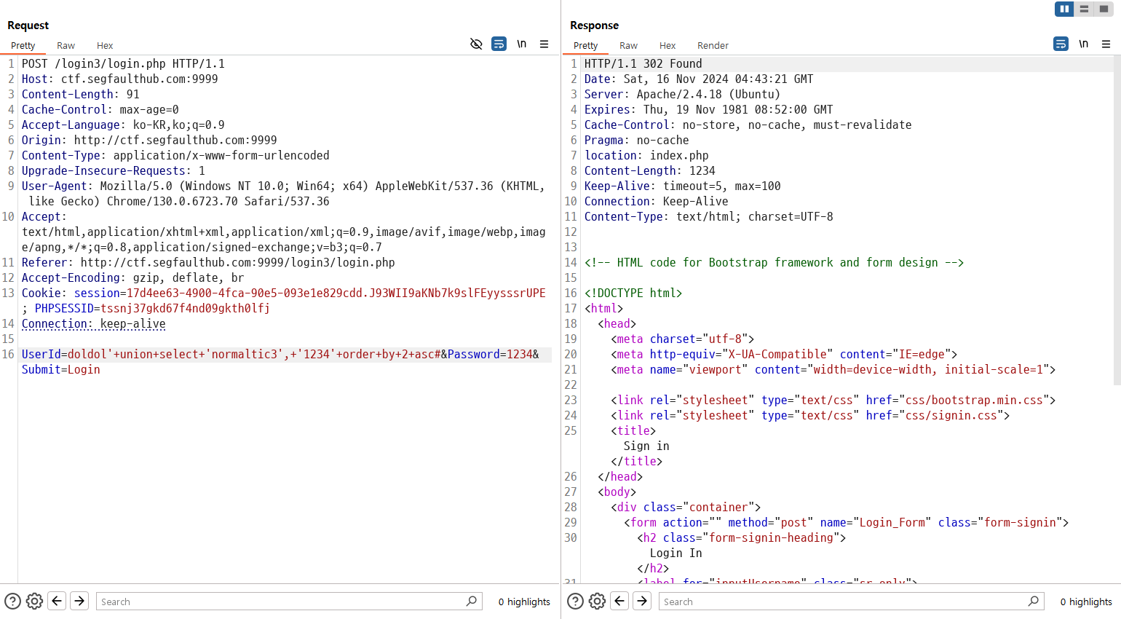Screen dimensions: 1121x619
Task: Click the POST /login3/login.php request line
Action: 123,63
